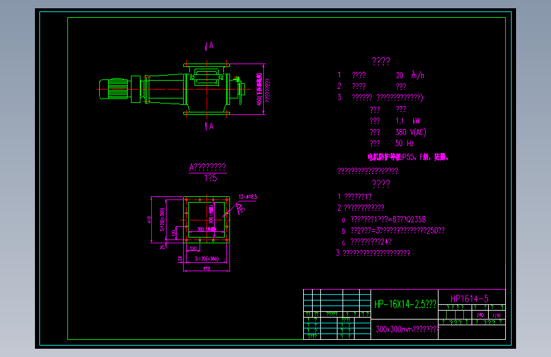The height and width of the screenshot is (357, 551).
Task: Click the upper section marker A
Action: pyautogui.click(x=210, y=45)
